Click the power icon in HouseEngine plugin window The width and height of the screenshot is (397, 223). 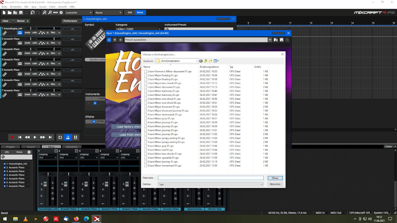tap(109, 40)
